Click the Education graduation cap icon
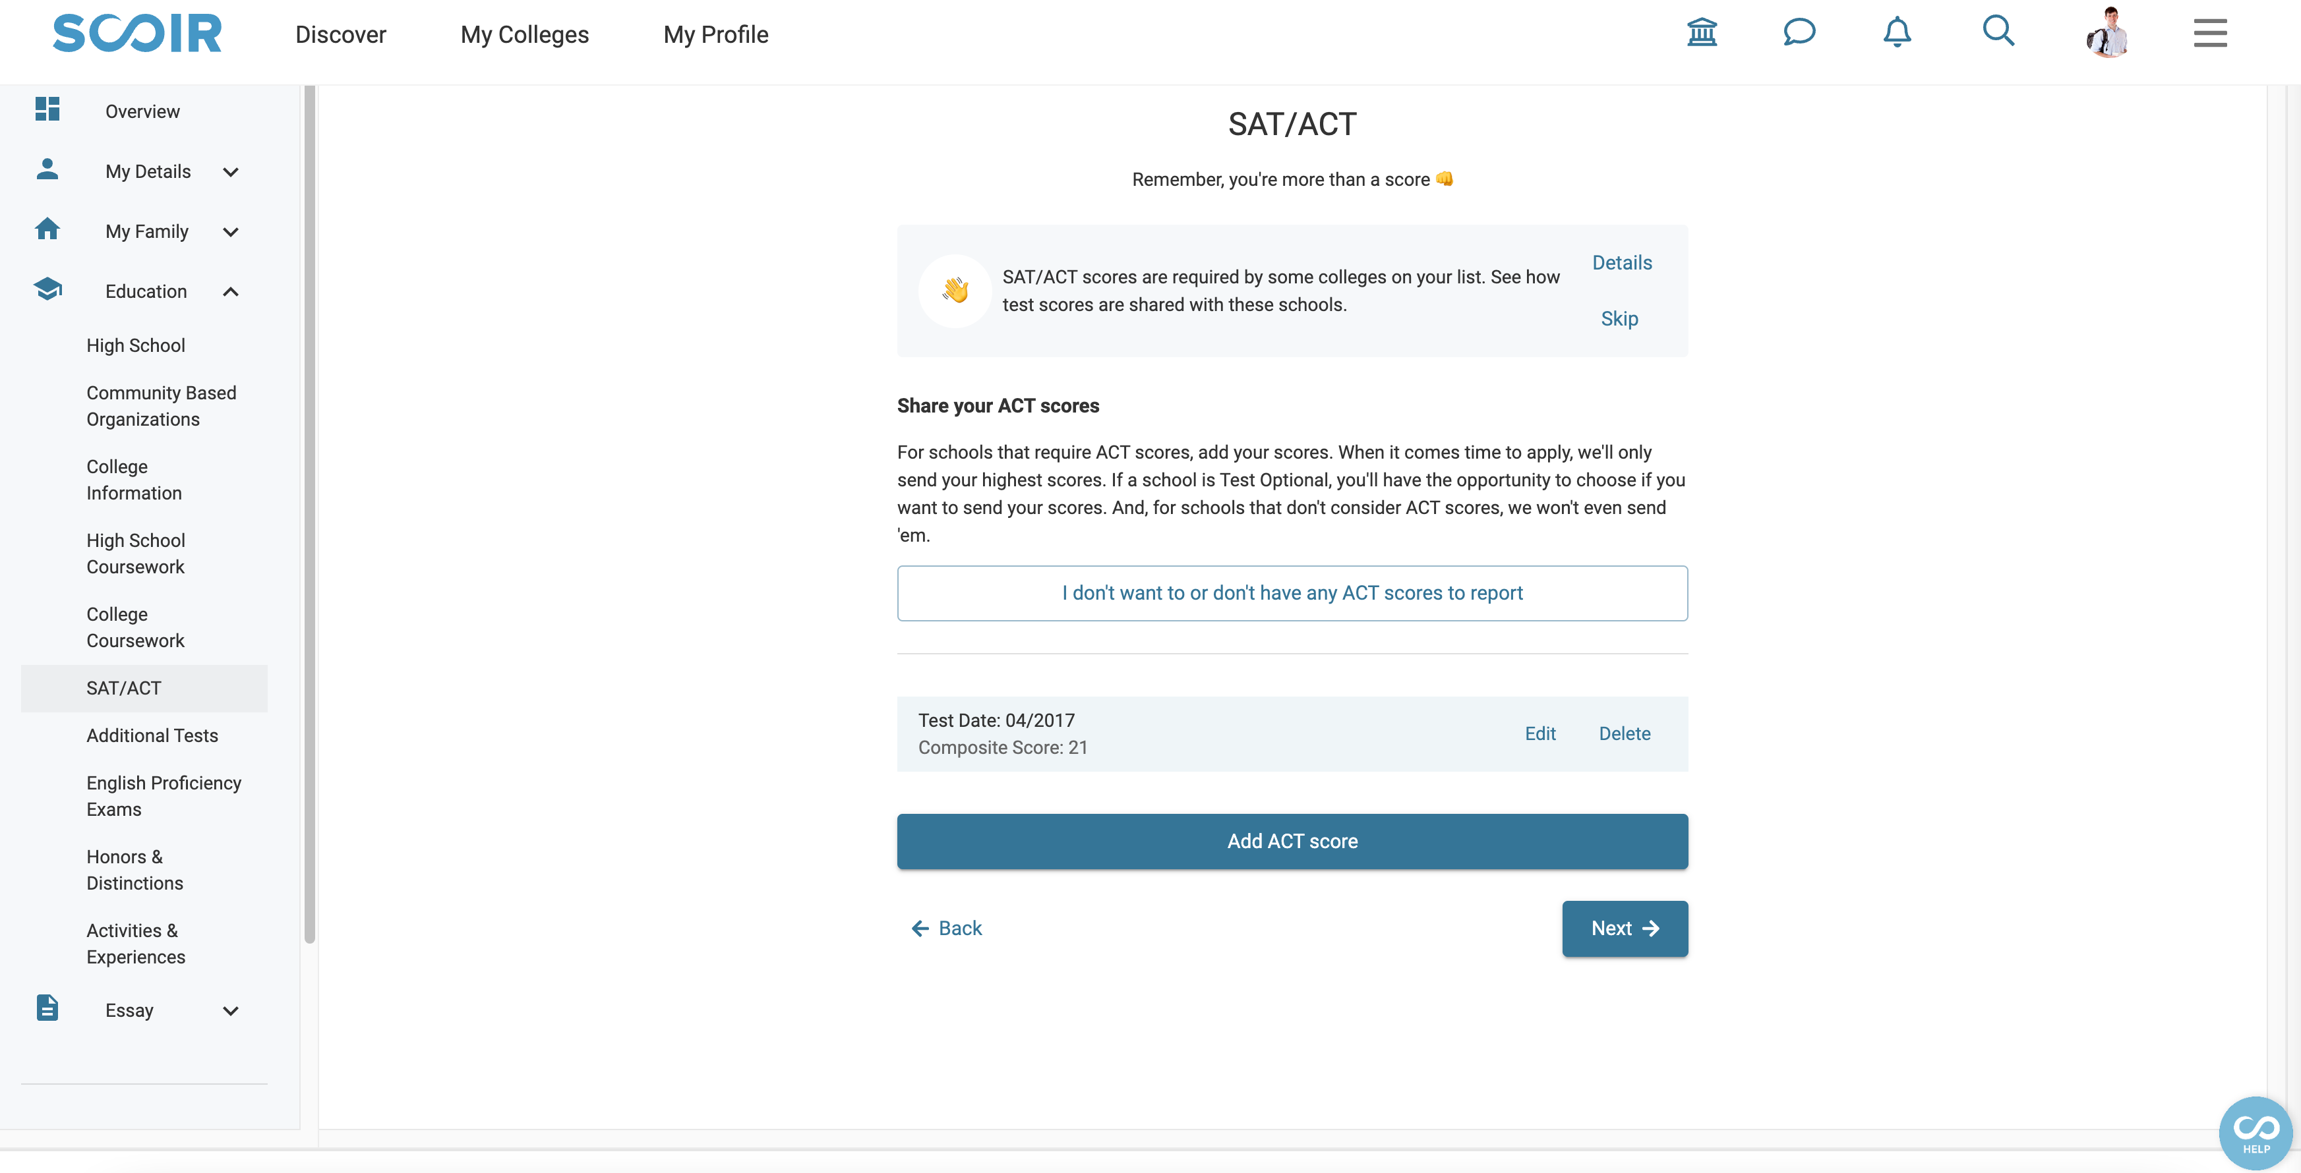This screenshot has height=1173, width=2301. (x=47, y=289)
